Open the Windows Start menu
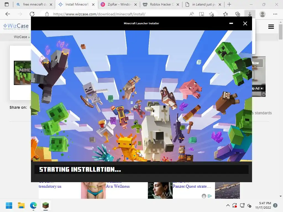283x212 pixels. pyautogui.click(x=9, y=205)
